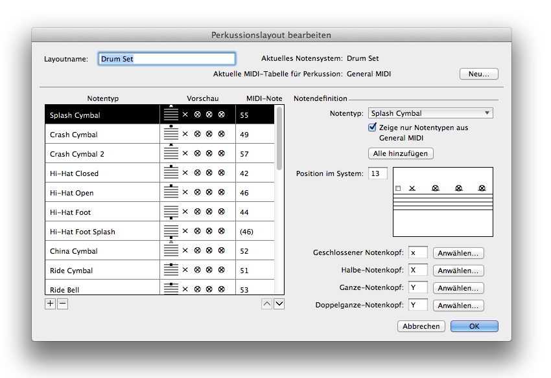Image resolution: width=551 pixels, height=378 pixels.
Task: Click staff position icon in Hi-Hat Open row
Action: tap(171, 192)
